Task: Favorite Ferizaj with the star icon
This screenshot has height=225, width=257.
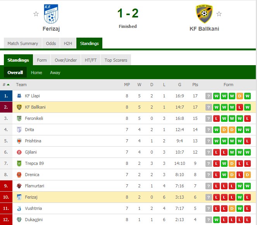Action: [x=36, y=14]
